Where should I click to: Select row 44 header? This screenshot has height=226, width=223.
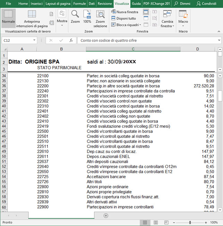tap(4, 126)
